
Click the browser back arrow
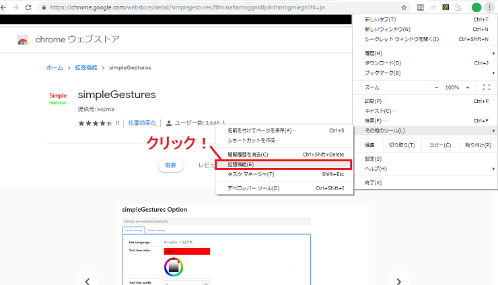(x=3, y=7)
